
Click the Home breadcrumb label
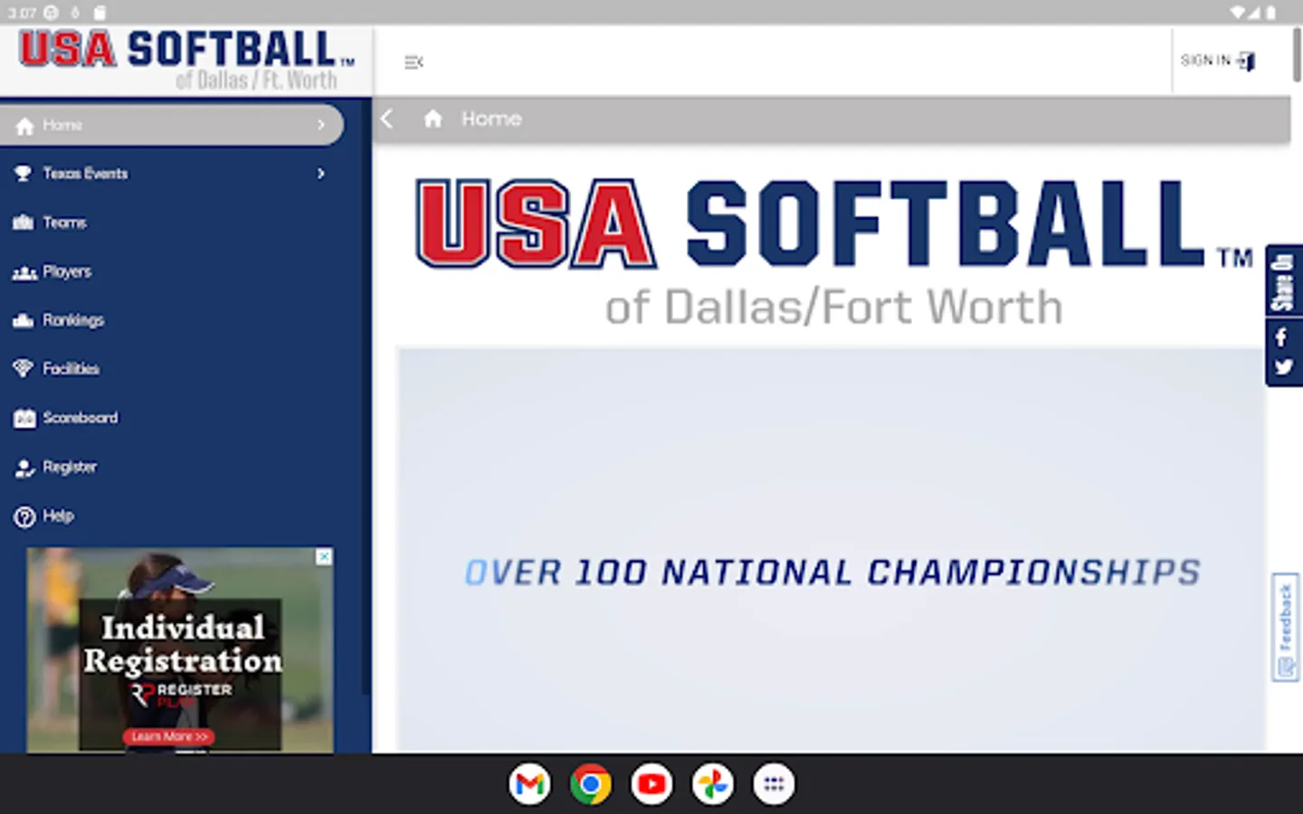[x=491, y=118]
